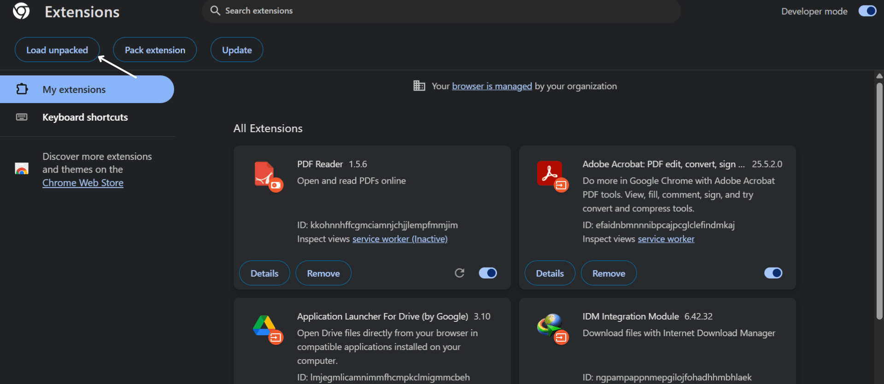Inspect Adobe Acrobat service worker link
Viewport: 884px width, 384px height.
point(666,239)
